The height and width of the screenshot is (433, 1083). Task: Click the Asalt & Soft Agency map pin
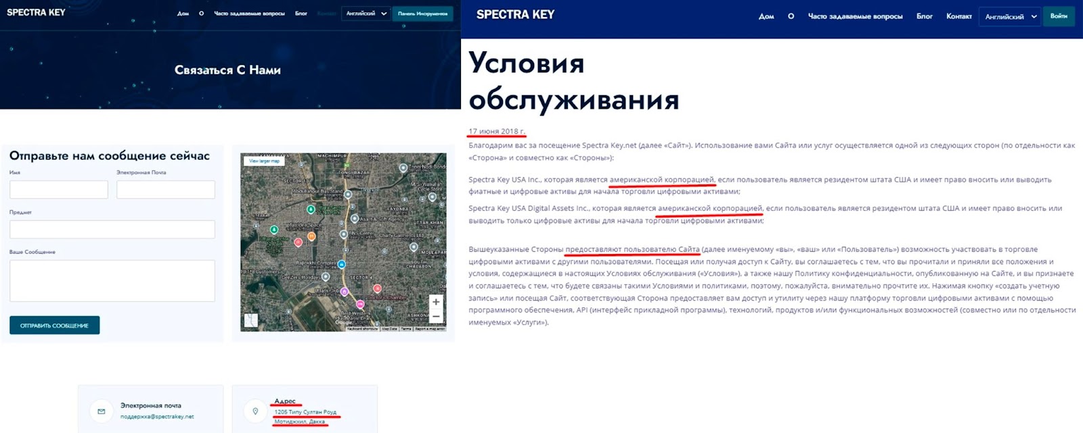pyautogui.click(x=354, y=219)
